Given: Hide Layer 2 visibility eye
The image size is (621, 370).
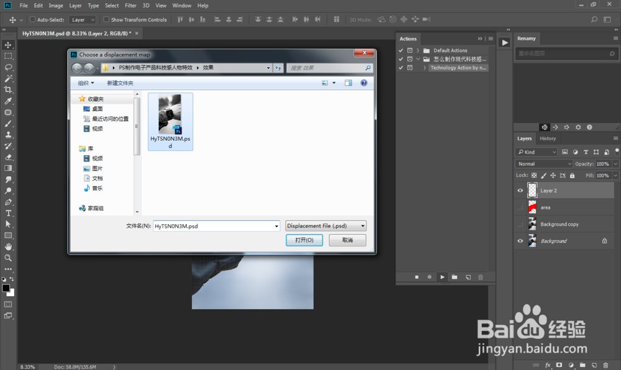Looking at the screenshot, I should (520, 191).
